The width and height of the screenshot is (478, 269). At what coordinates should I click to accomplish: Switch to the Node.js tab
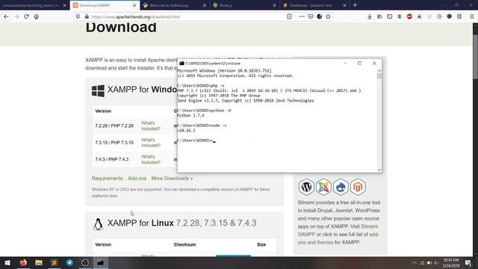click(245, 5)
